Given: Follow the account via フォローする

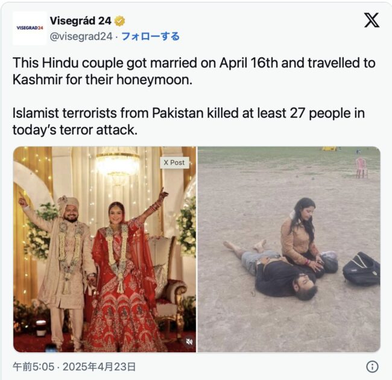Looking at the screenshot, I should [x=151, y=37].
